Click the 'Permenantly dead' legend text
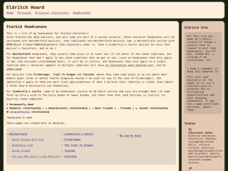228x171 pixels. (x=22, y=104)
